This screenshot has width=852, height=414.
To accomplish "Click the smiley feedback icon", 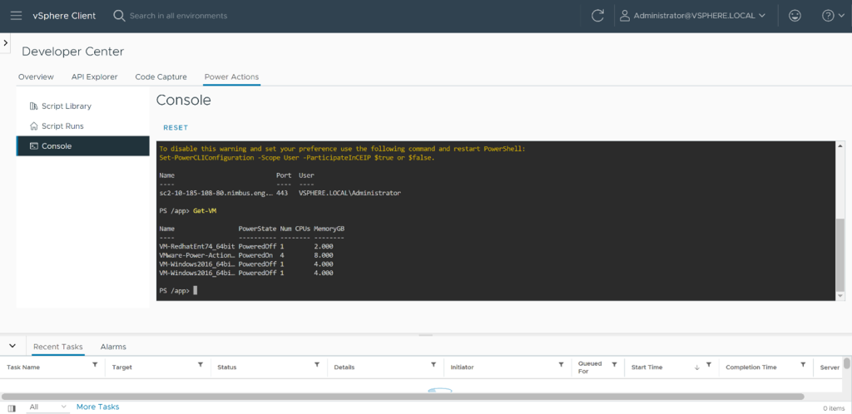I will [795, 16].
